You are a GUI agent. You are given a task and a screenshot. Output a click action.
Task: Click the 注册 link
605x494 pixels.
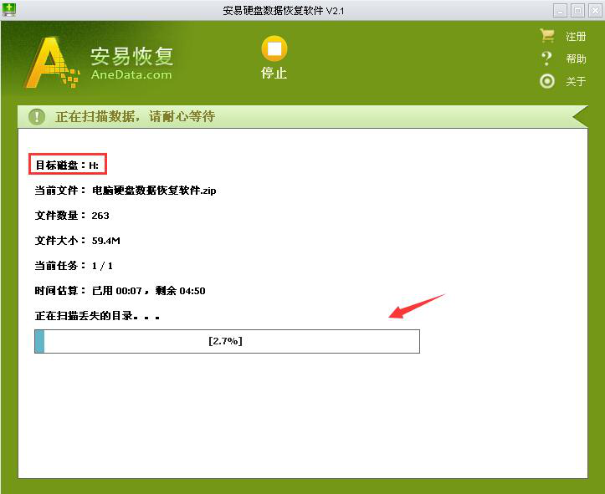click(576, 37)
